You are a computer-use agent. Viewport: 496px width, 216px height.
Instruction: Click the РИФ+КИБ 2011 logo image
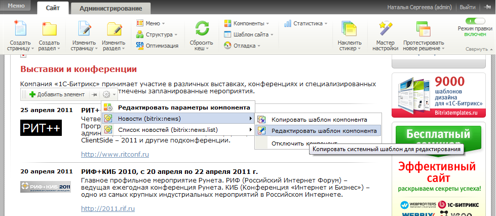tap(46, 187)
